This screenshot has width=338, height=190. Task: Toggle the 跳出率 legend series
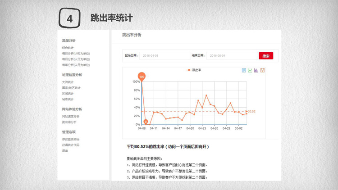(194, 70)
